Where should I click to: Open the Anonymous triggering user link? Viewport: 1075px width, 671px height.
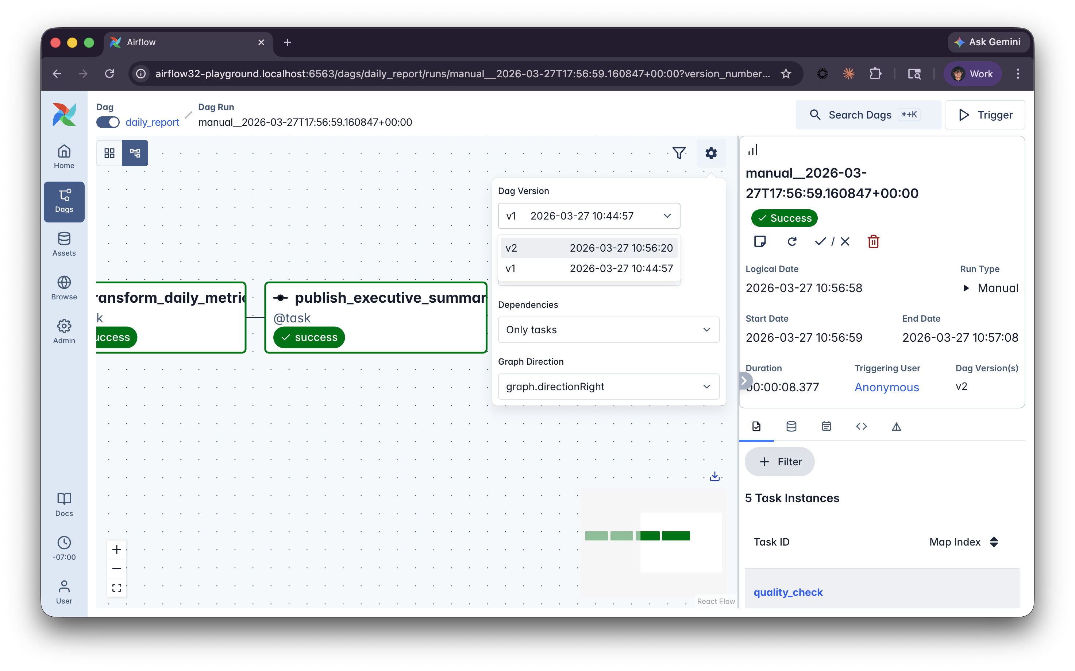pyautogui.click(x=886, y=387)
